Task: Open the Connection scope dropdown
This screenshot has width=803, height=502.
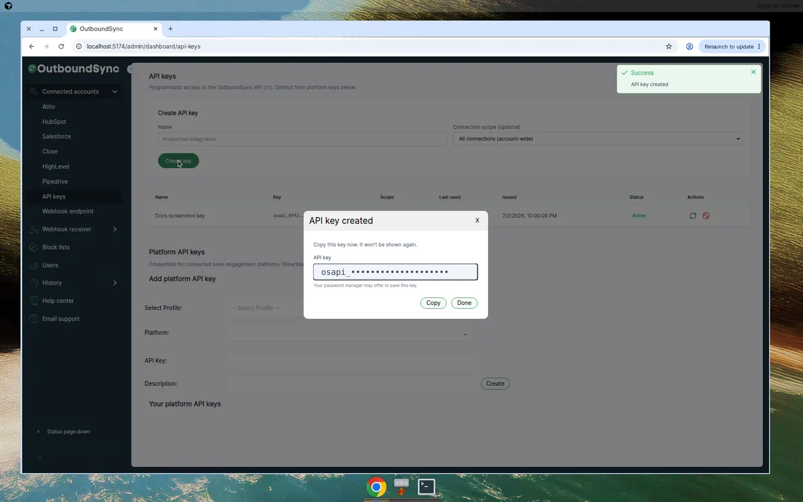Action: click(597, 139)
